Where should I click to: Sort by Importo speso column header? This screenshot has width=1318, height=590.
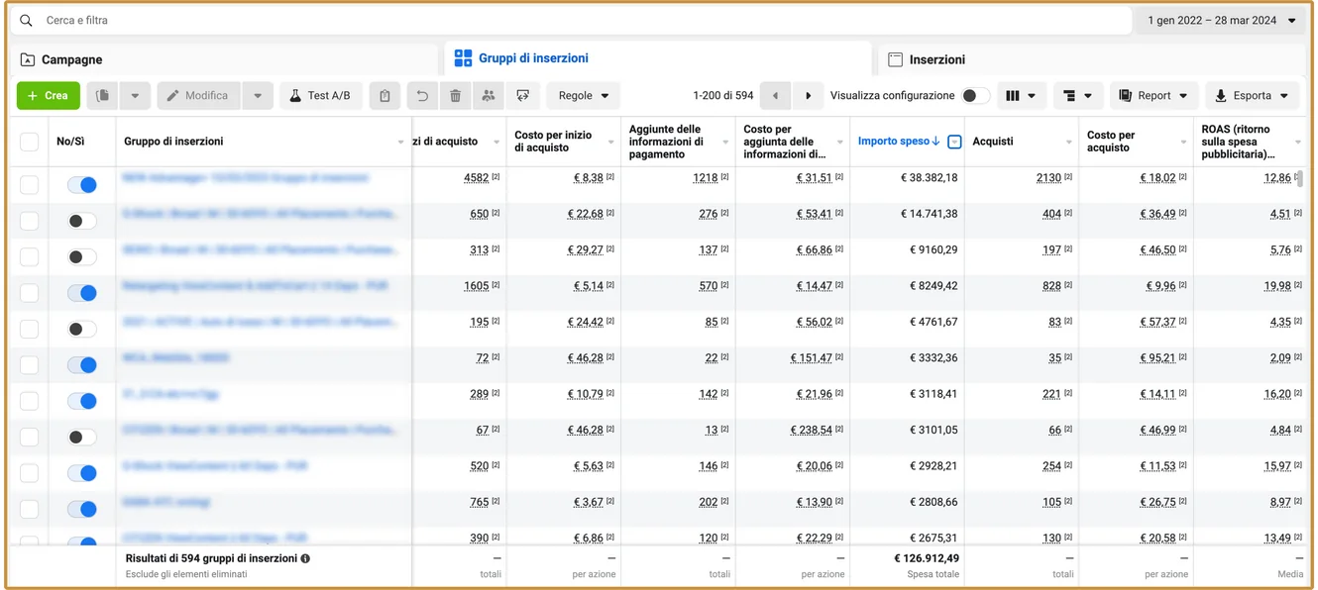(898, 142)
